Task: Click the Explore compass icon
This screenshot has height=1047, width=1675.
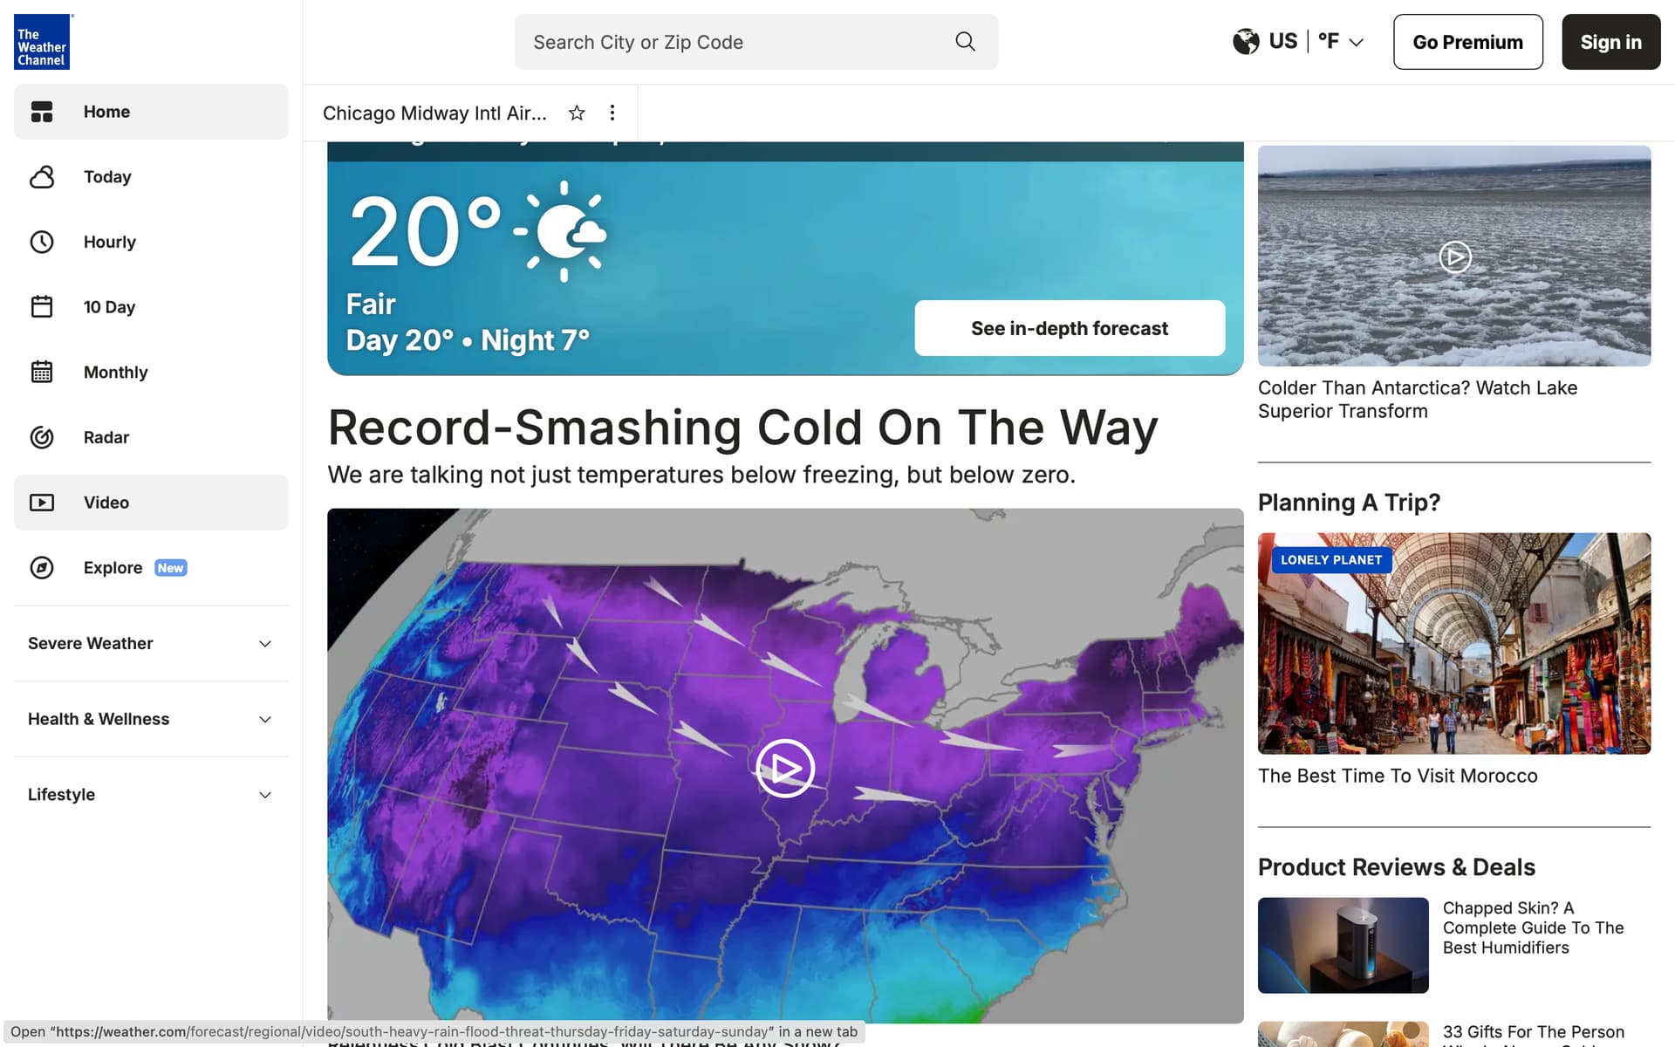Action: (x=42, y=568)
